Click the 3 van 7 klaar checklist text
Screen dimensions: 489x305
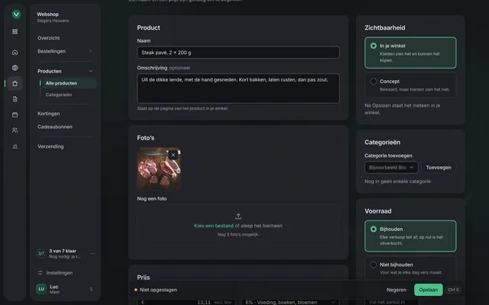[x=63, y=251]
